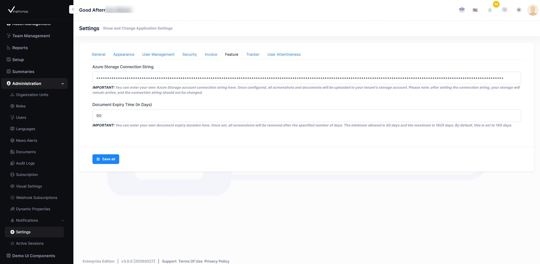Click Enterprise Edition footer text
540x264 pixels.
(x=98, y=261)
